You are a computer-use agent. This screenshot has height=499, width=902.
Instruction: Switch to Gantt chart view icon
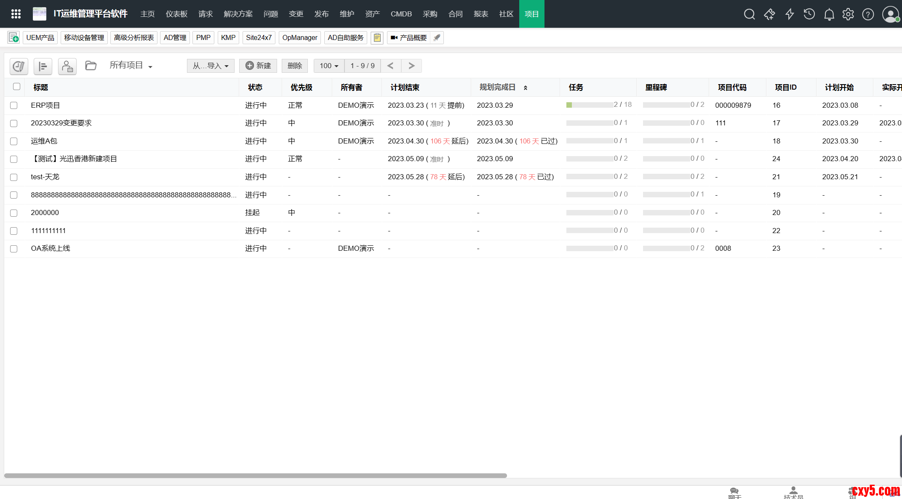pyautogui.click(x=43, y=66)
